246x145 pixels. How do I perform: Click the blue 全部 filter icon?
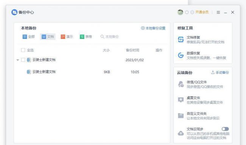(x=25, y=37)
